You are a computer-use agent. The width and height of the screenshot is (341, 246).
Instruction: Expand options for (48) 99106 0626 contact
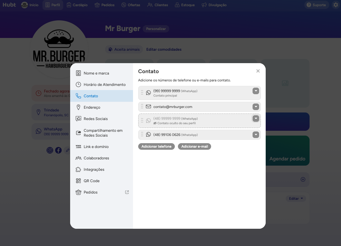(256, 135)
